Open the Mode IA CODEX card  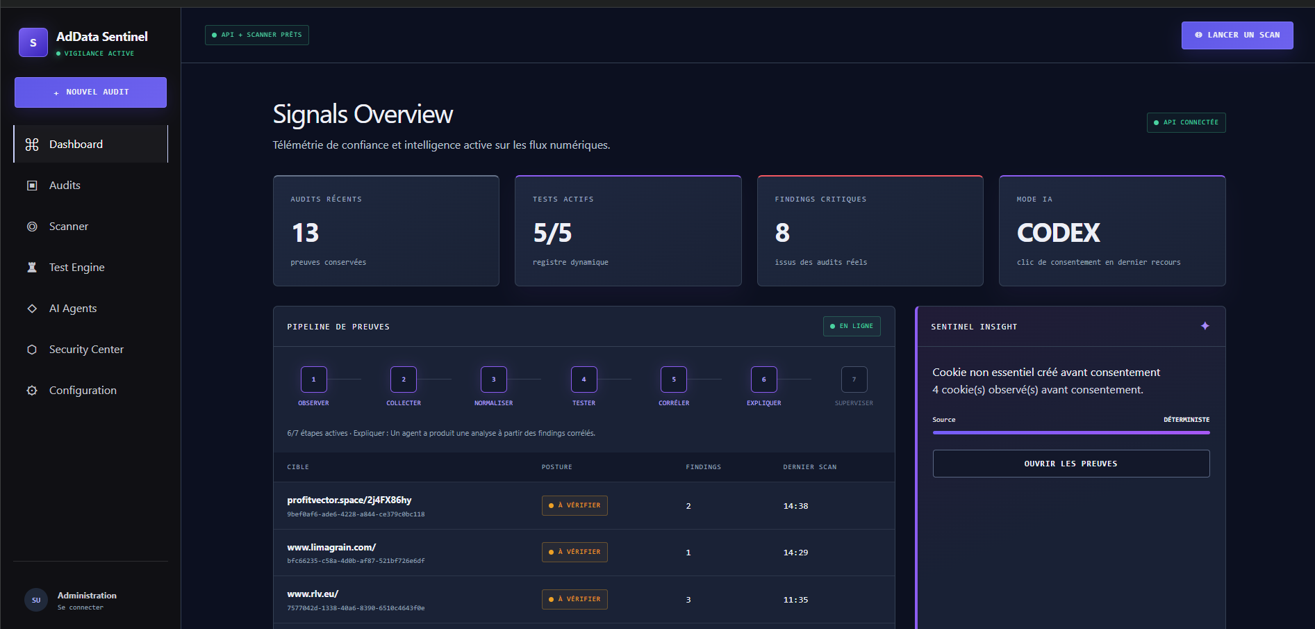[x=1112, y=231]
